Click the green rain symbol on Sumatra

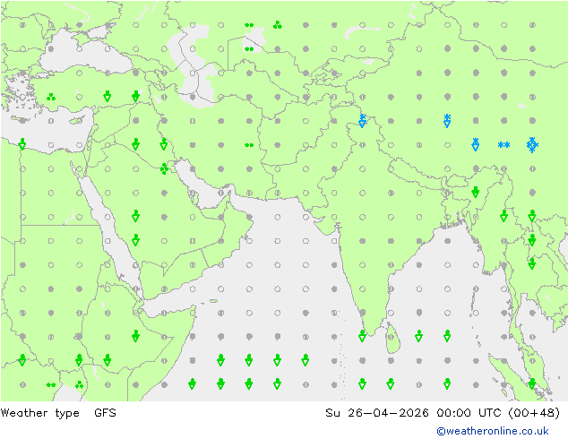(532, 383)
